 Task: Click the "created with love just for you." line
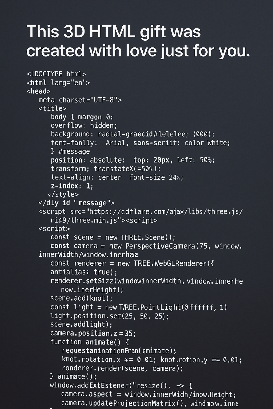click(x=138, y=51)
